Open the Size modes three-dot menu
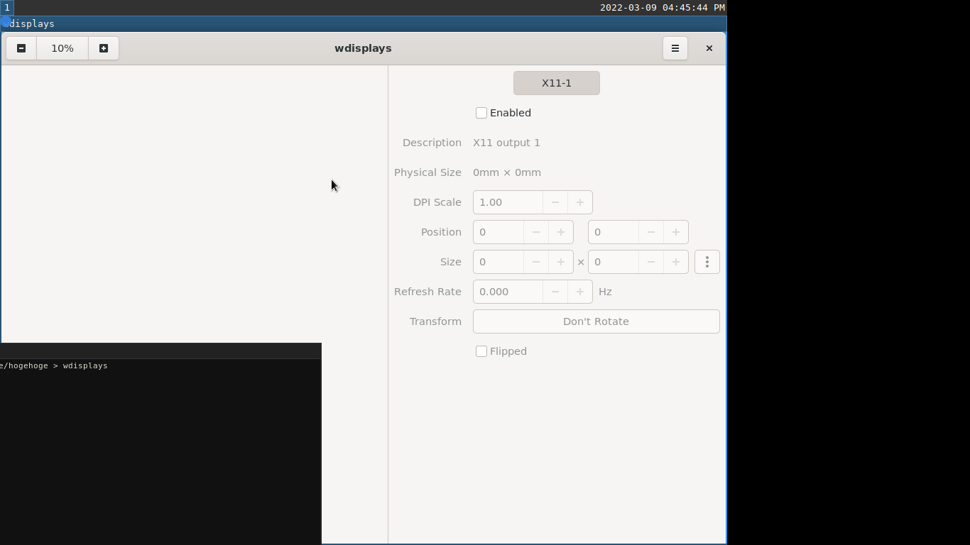The height and width of the screenshot is (545, 970). pyautogui.click(x=707, y=262)
